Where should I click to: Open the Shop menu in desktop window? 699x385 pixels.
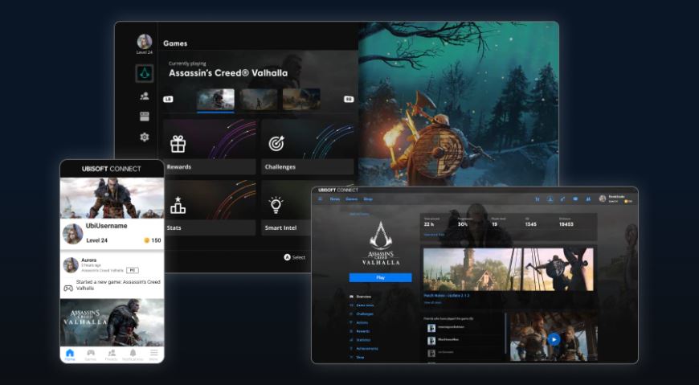click(x=368, y=199)
